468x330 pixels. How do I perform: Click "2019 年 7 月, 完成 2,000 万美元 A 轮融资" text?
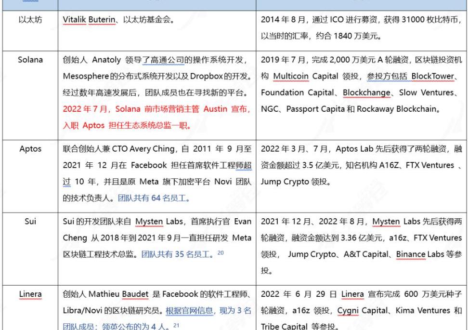click(x=335, y=60)
